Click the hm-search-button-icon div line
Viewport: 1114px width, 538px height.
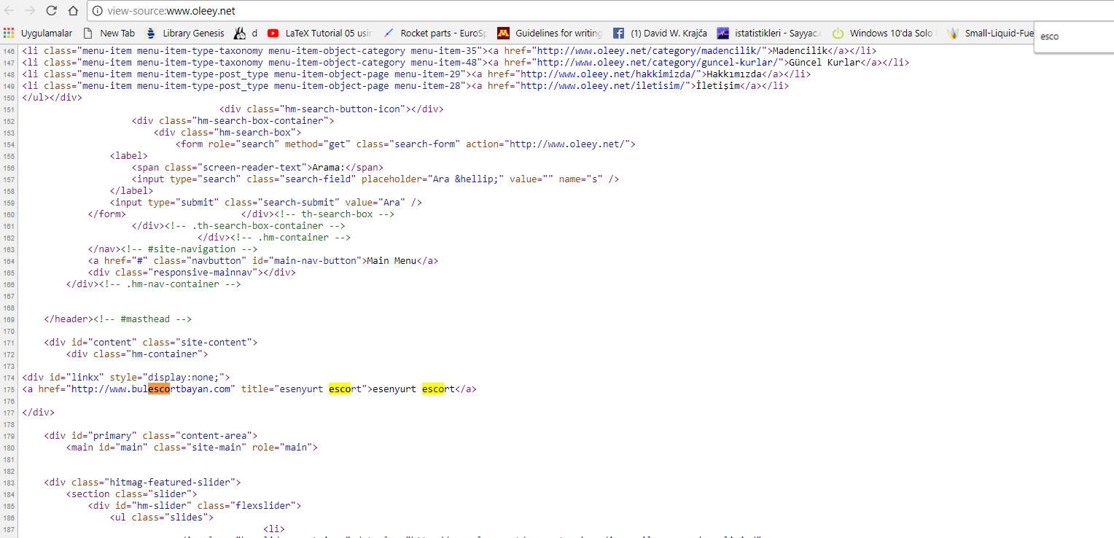pyautogui.click(x=331, y=109)
